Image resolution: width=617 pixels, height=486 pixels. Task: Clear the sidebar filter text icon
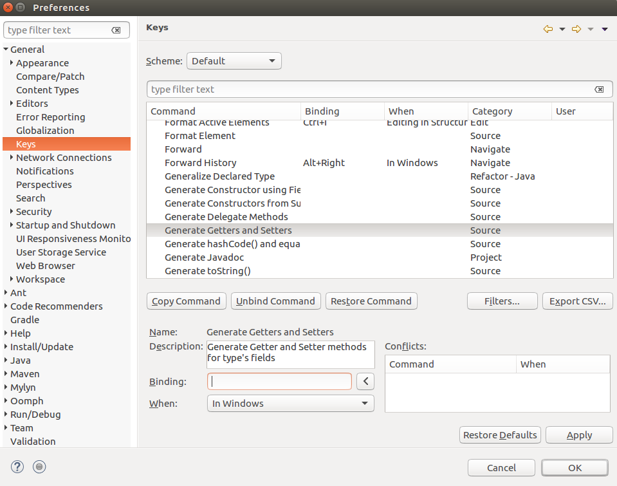(116, 30)
